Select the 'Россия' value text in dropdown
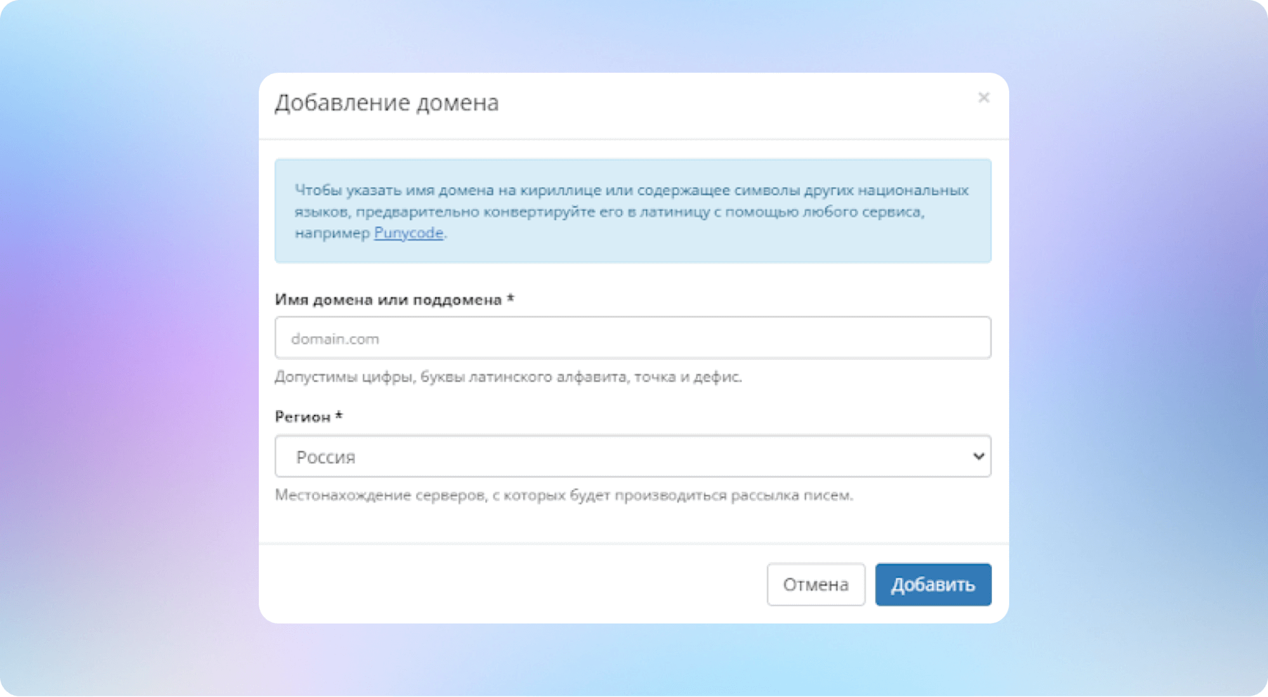The image size is (1268, 697). [x=325, y=457]
